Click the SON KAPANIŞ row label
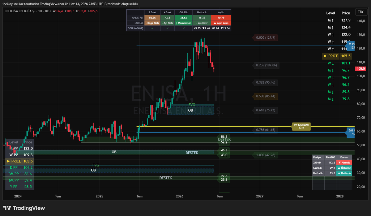 click(135, 28)
